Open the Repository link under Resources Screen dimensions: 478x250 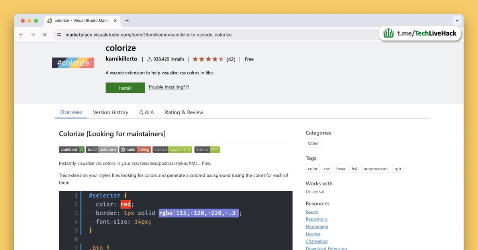(316, 219)
